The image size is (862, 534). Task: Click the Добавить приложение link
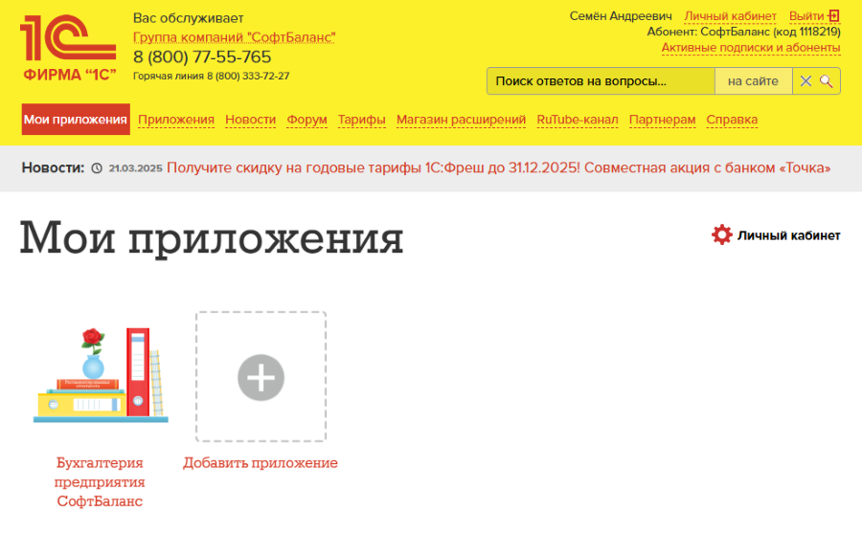pos(261,463)
